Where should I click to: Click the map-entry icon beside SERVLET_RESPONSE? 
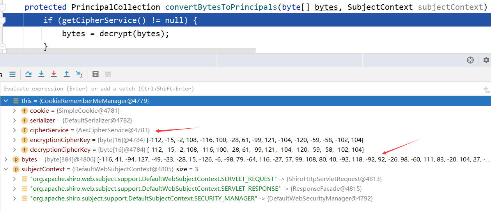pos(24,188)
